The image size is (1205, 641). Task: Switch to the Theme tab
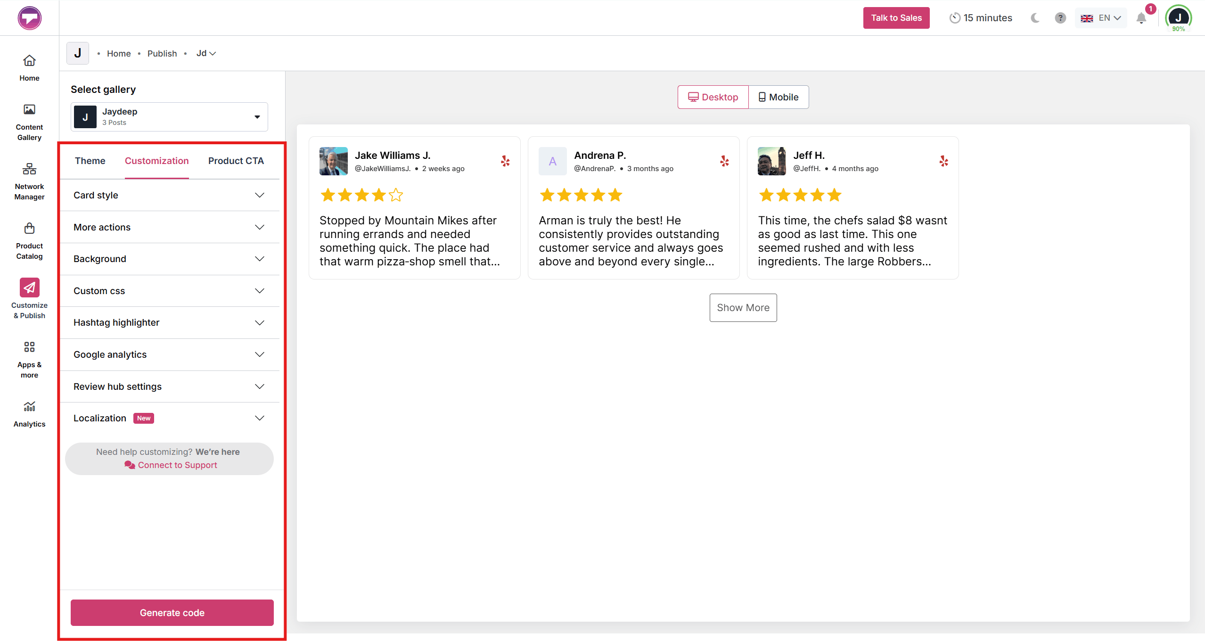tap(90, 161)
